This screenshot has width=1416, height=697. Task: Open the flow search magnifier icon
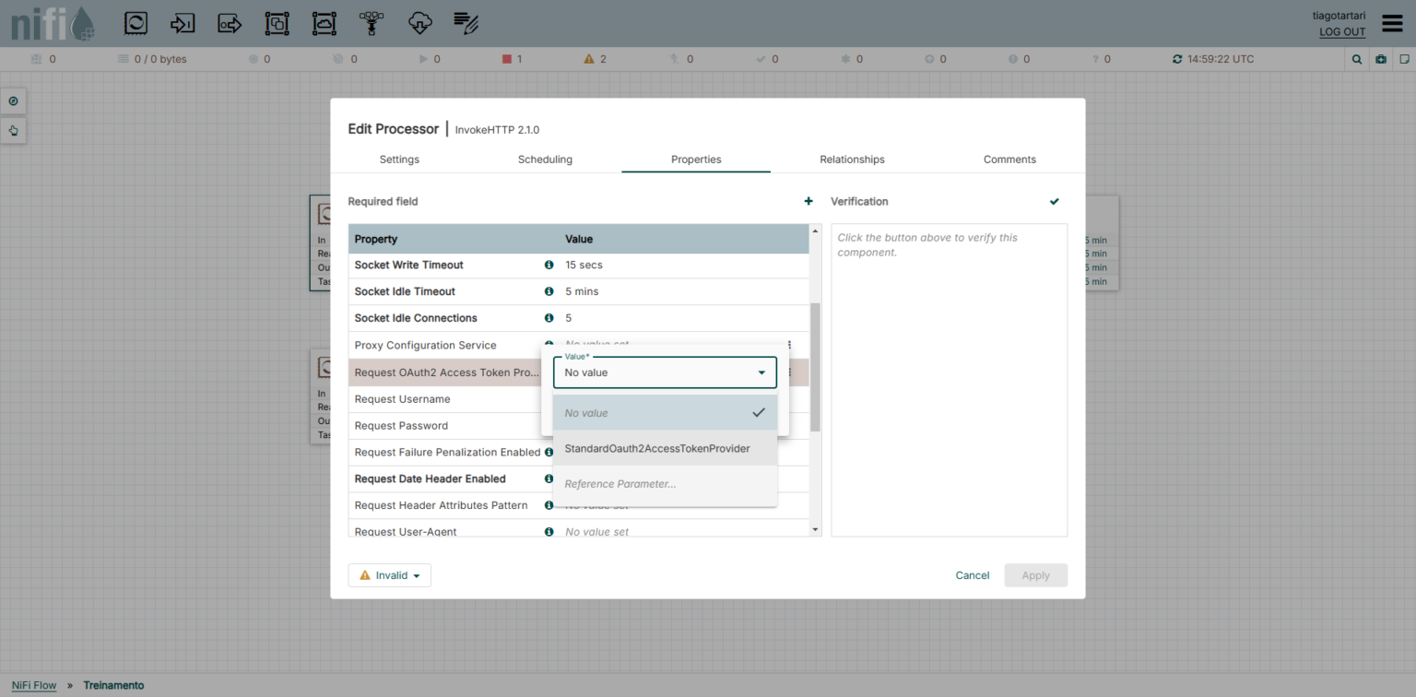(1356, 58)
